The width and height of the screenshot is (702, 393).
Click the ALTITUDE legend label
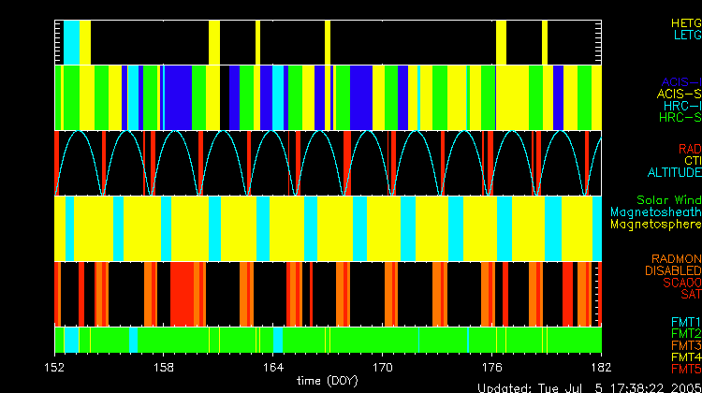tap(673, 173)
